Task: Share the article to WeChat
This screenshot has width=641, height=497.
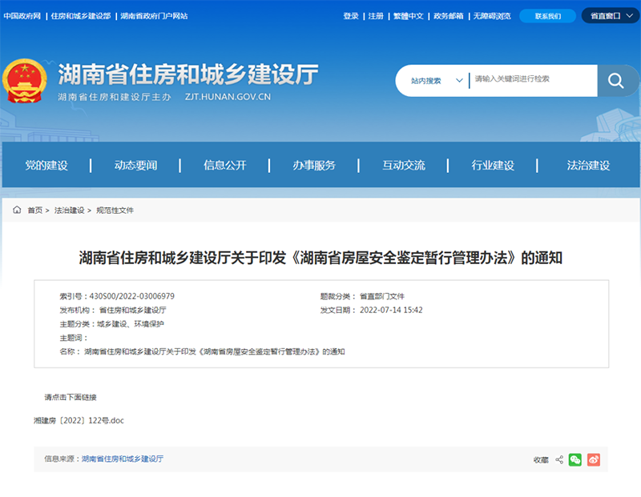Action: click(x=574, y=459)
